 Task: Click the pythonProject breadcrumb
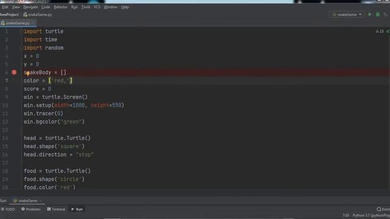(9, 15)
